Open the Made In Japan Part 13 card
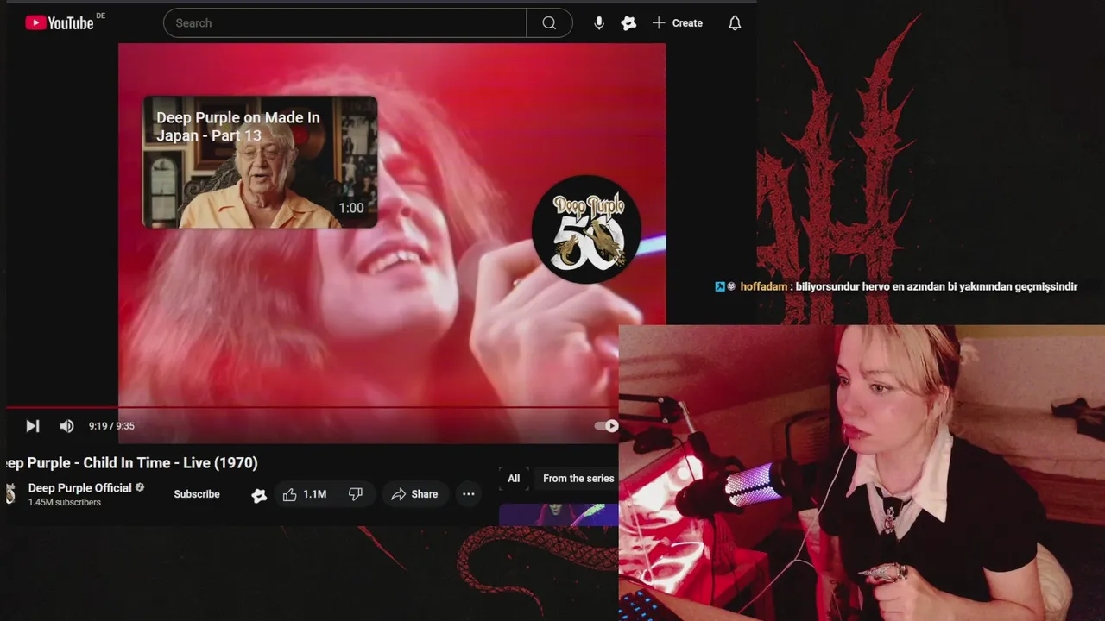Screen dimensions: 1105x621 pyautogui.click(x=260, y=162)
